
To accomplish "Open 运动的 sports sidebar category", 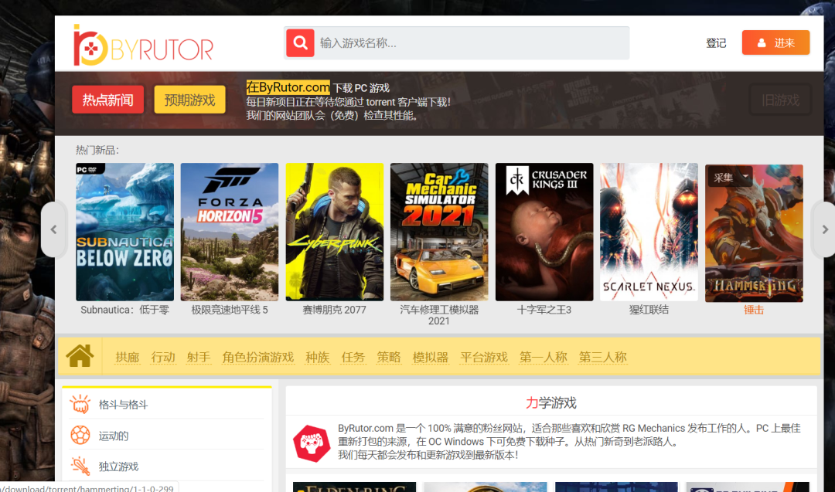I will pos(114,436).
